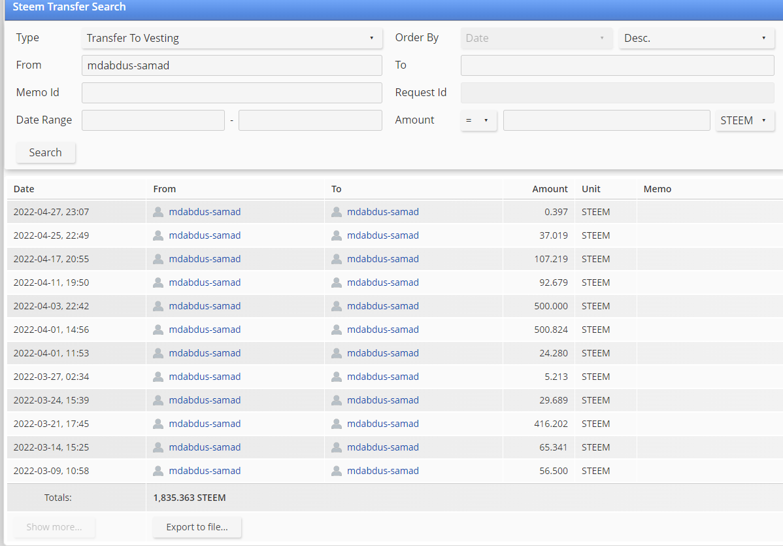Click To user icon in 2022-03-27 row
The height and width of the screenshot is (546, 783).
[337, 376]
